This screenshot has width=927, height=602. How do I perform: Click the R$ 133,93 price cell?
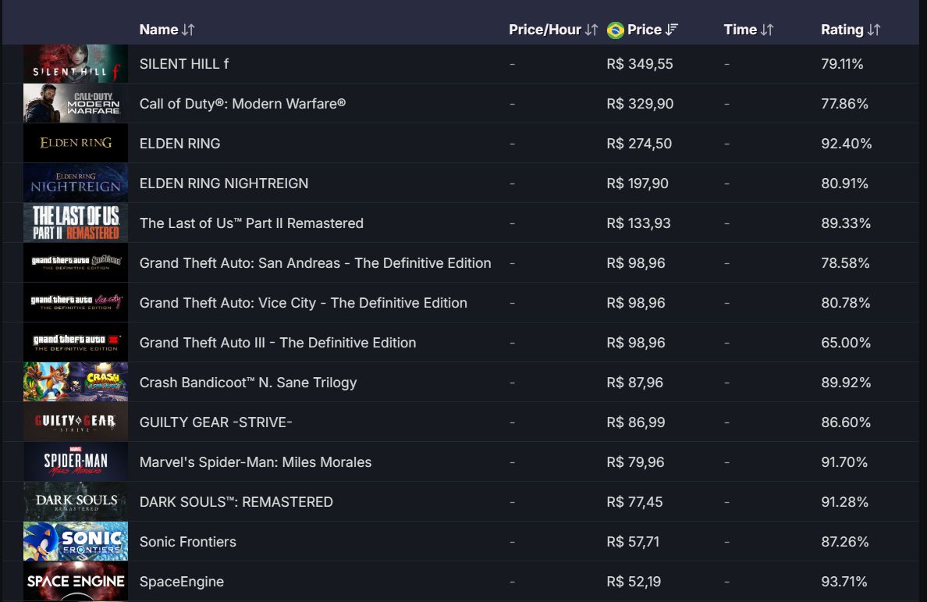pyautogui.click(x=638, y=223)
